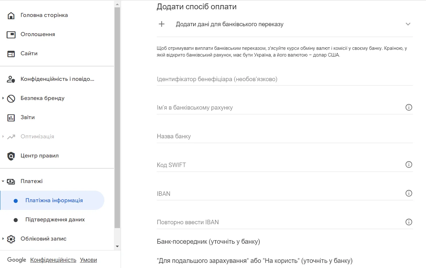Open the Конфіденційність footer link
The image size is (426, 268).
[x=53, y=260]
